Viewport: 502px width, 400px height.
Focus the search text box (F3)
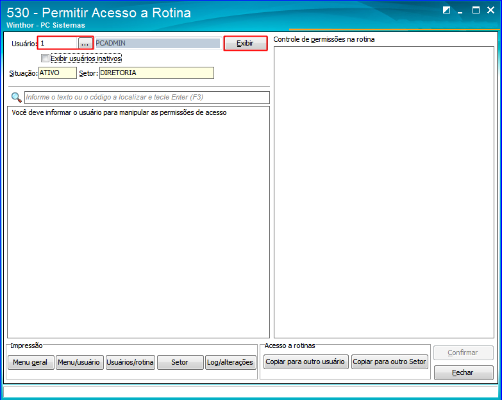point(147,98)
